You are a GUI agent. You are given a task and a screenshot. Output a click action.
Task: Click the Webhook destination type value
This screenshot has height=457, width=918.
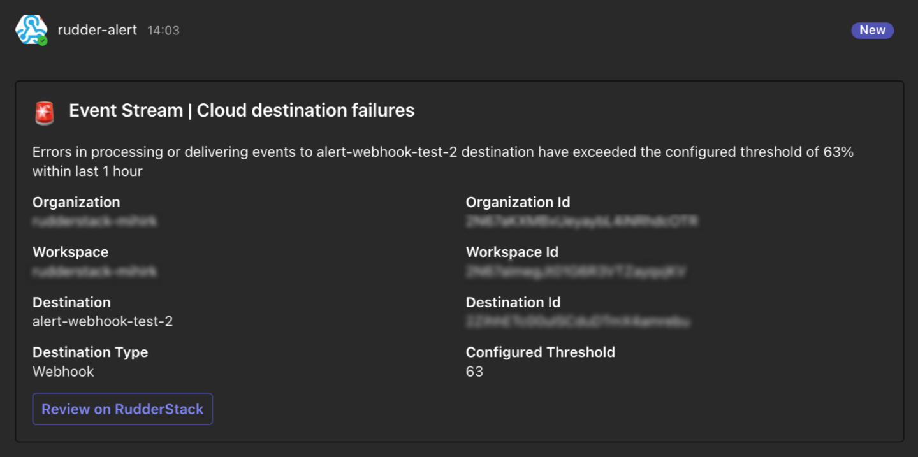pos(63,372)
